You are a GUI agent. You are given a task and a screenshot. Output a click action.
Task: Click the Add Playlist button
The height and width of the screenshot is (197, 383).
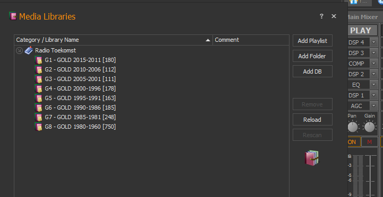312,41
